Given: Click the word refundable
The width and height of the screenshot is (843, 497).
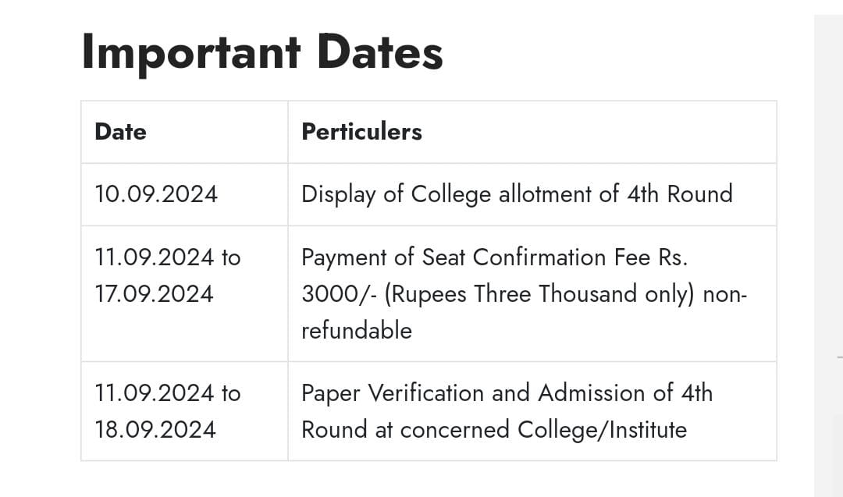Looking at the screenshot, I should pyautogui.click(x=357, y=331).
